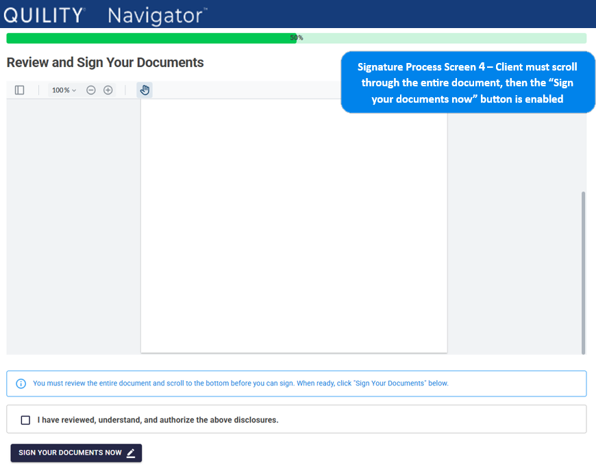Image resolution: width=596 pixels, height=467 pixels.
Task: Click the zoom in plus icon
Action: [x=108, y=90]
